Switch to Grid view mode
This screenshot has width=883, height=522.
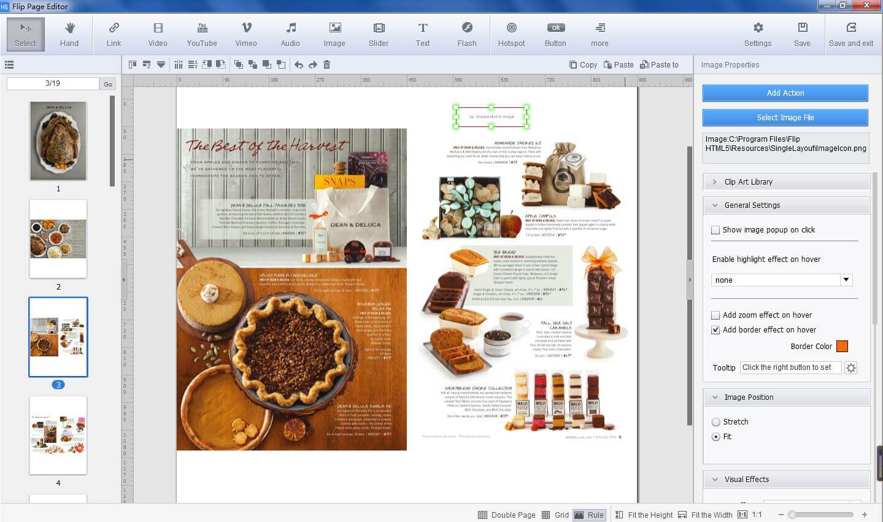point(555,515)
